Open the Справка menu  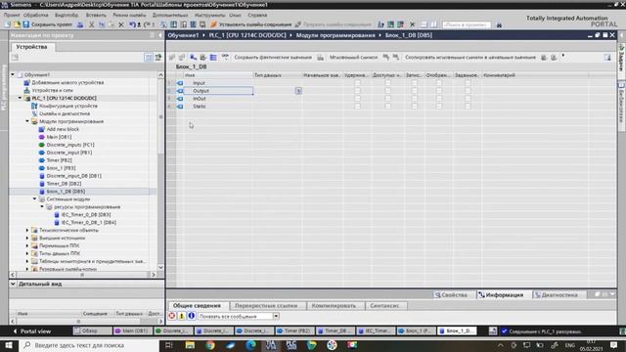coord(257,15)
